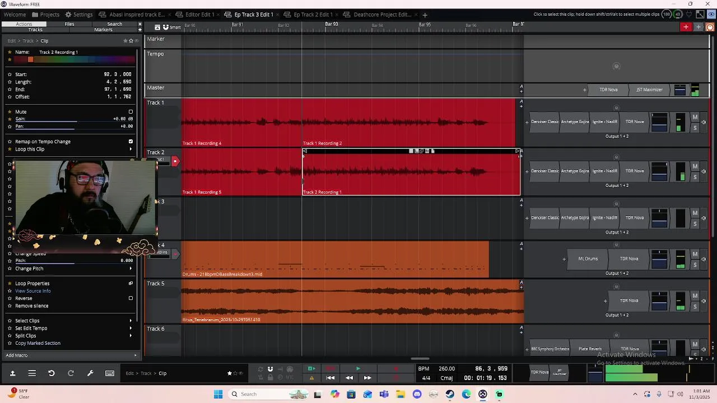
Task: Expand Split Clips submenu
Action: (131, 336)
